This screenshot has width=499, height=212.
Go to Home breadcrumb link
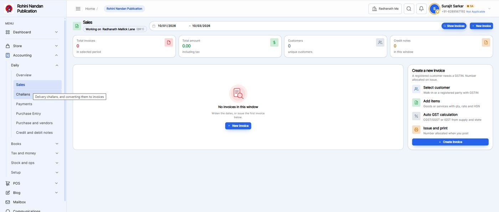(90, 9)
